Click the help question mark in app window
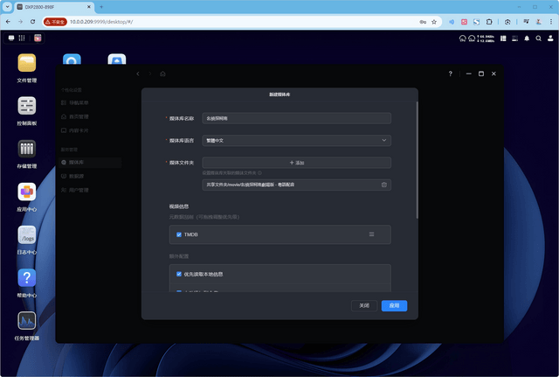 (451, 73)
